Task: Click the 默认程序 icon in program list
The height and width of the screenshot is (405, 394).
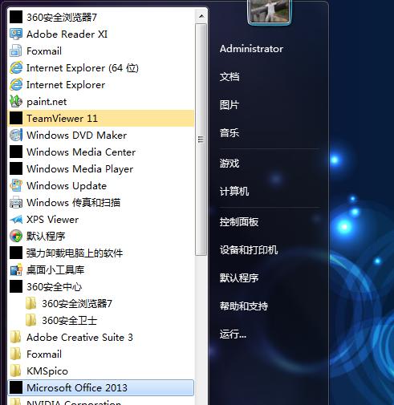Action: tap(16, 237)
